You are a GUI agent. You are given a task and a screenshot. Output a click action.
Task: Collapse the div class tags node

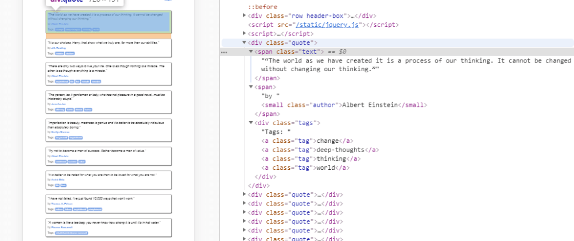(x=251, y=123)
